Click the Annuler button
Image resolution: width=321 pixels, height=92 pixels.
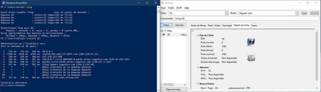click(x=314, y=13)
